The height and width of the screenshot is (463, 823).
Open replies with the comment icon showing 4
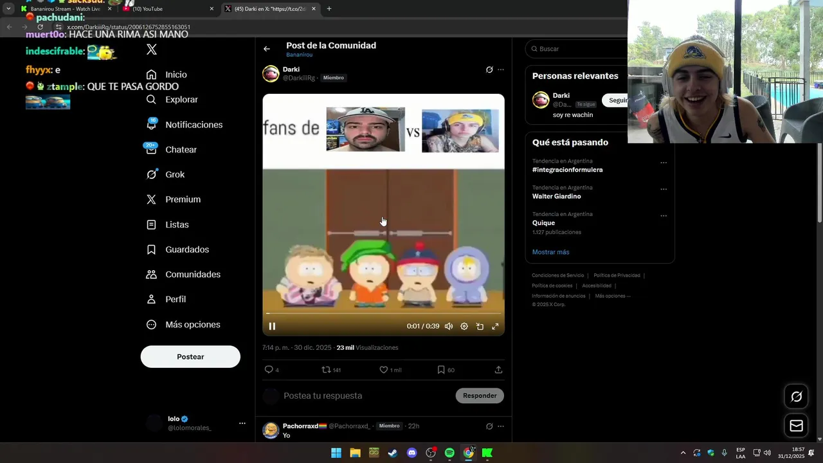[272, 370]
